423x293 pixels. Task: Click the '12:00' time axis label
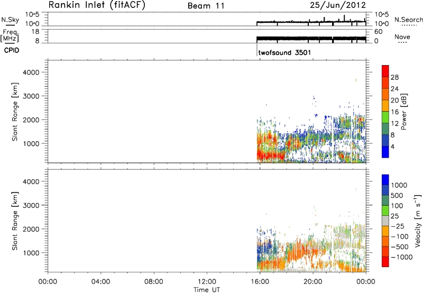(x=207, y=282)
